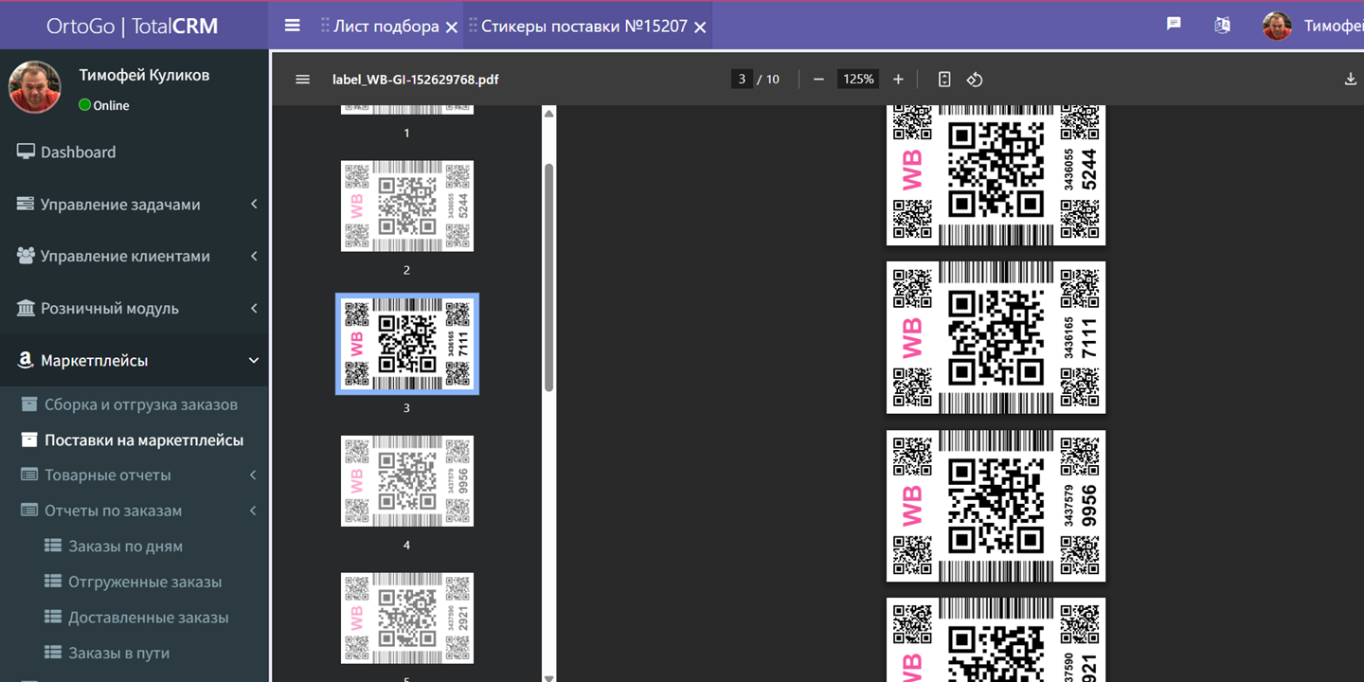
Task: Download the PDF file
Action: pos(1351,79)
